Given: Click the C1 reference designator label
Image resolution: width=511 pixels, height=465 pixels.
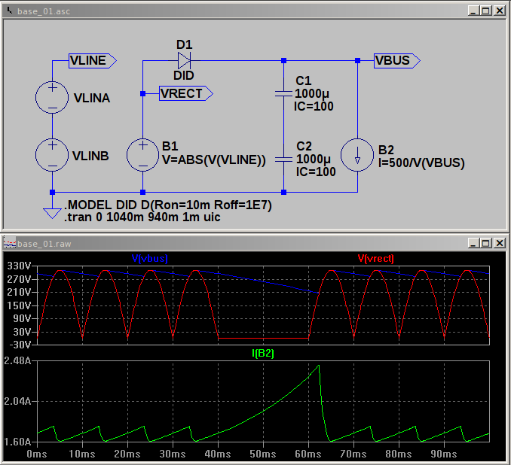Looking at the screenshot, I should [x=304, y=81].
